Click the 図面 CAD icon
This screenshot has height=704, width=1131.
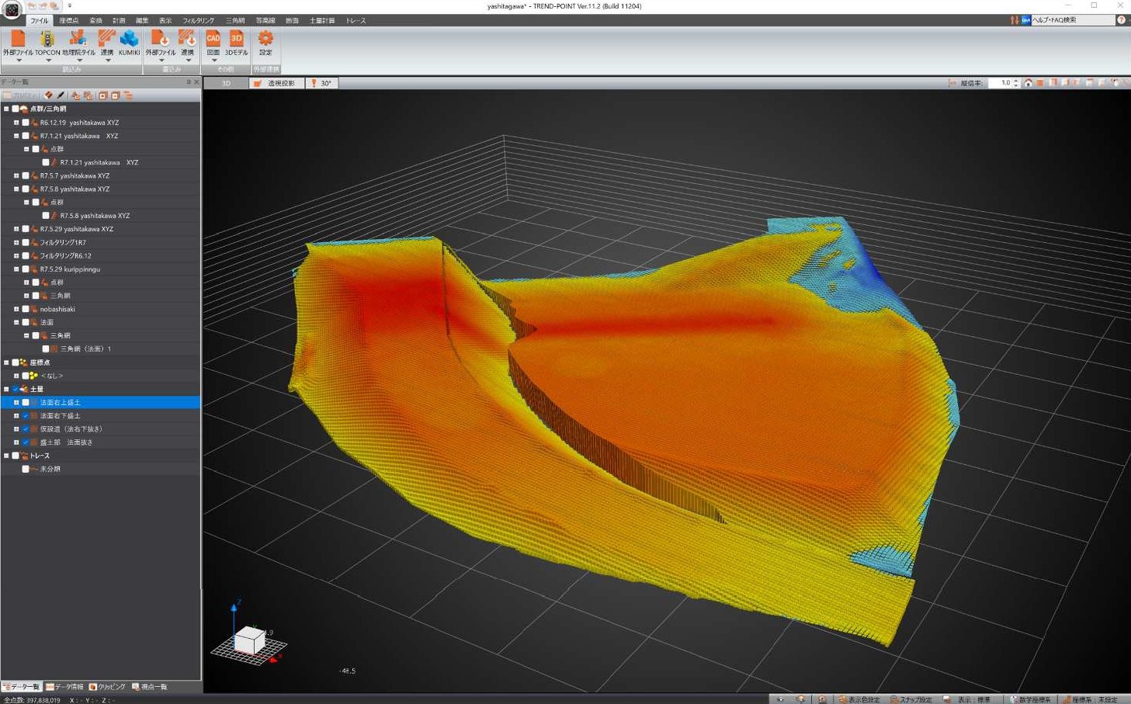pyautogui.click(x=213, y=40)
